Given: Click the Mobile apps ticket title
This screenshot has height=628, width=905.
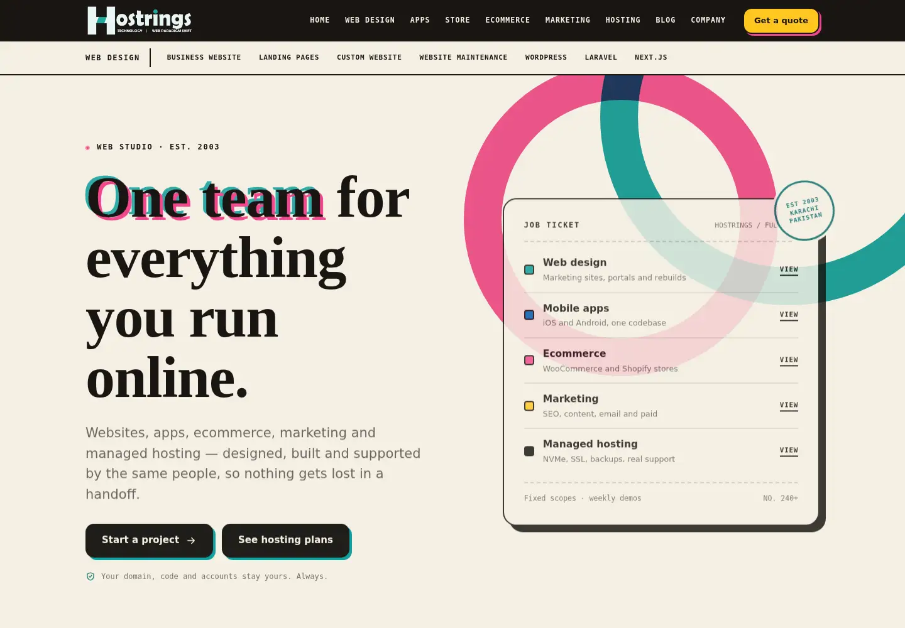Looking at the screenshot, I should (576, 308).
